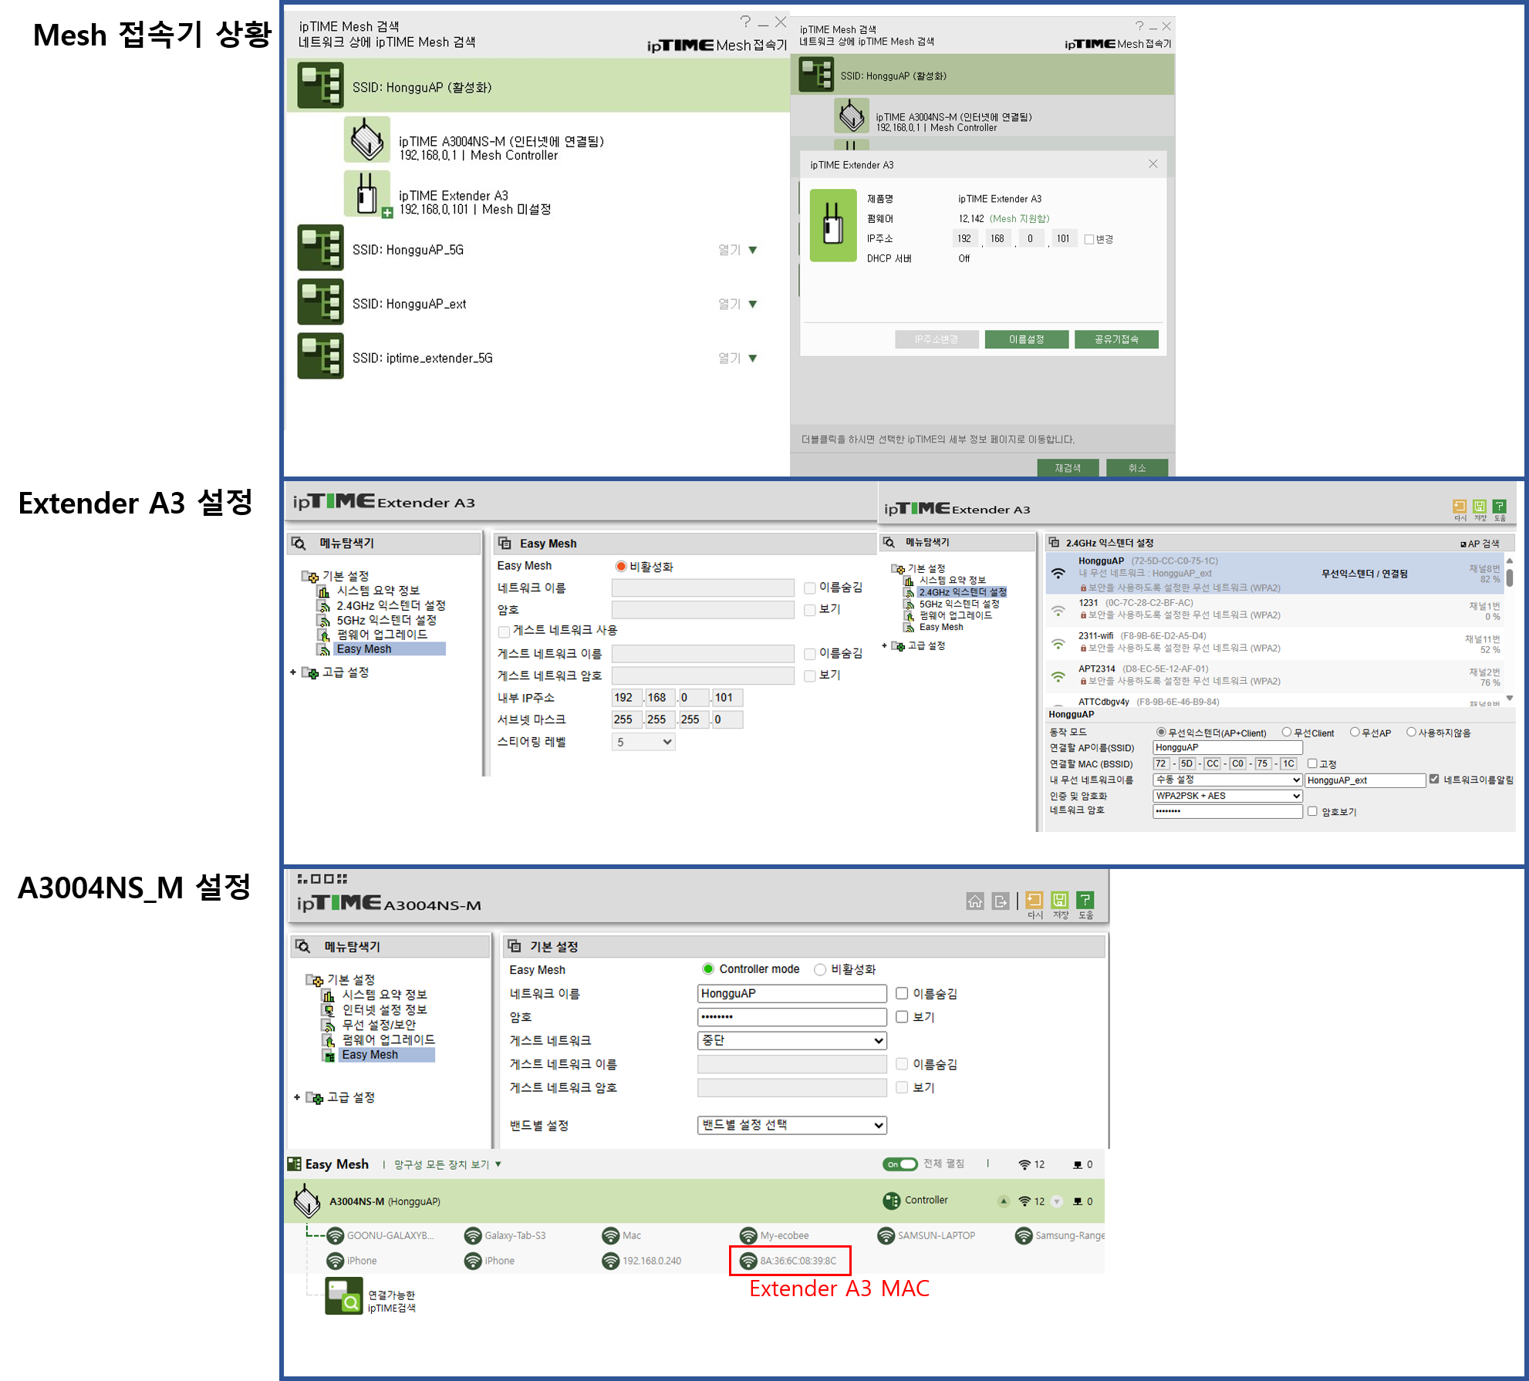
Task: Open 시스템 요약 정보 in the A3004NS-M menu
Action: [x=384, y=995]
